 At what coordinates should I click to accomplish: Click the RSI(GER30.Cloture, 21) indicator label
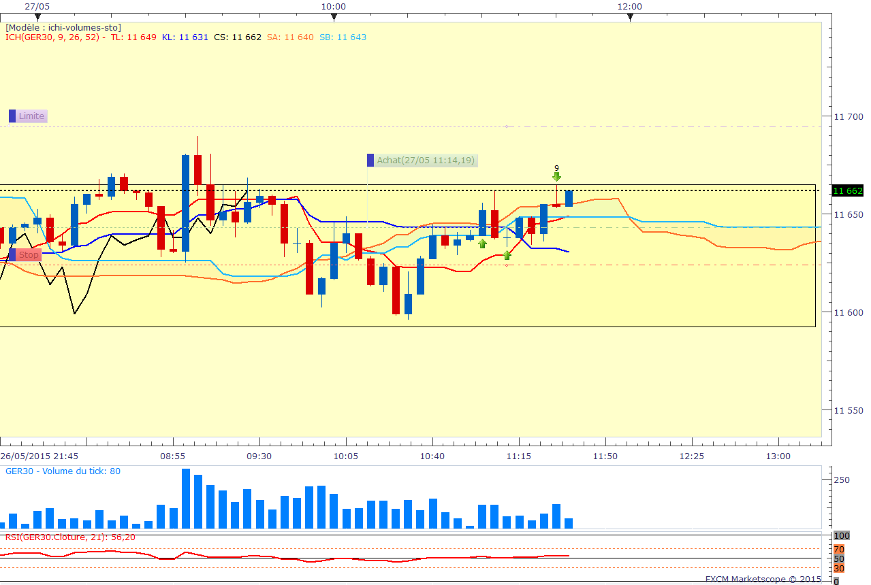click(70, 537)
